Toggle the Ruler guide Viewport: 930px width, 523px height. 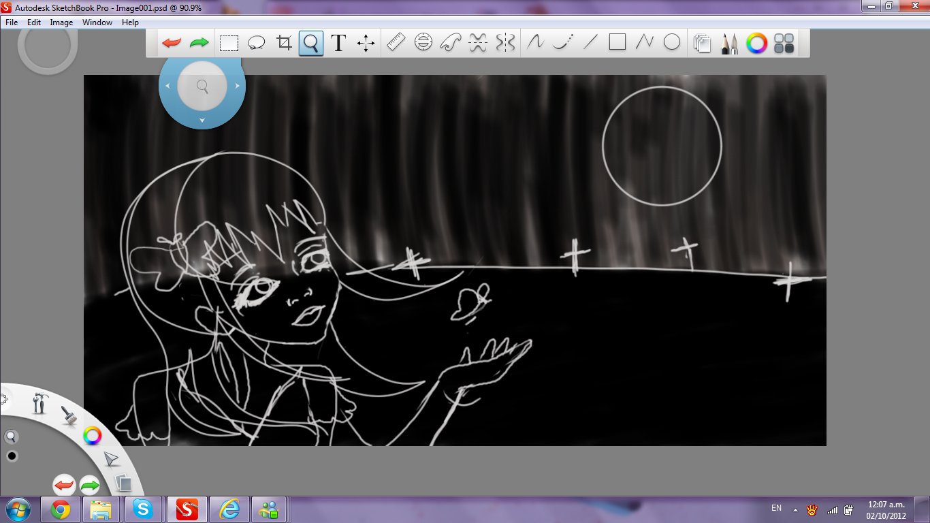pyautogui.click(x=396, y=43)
